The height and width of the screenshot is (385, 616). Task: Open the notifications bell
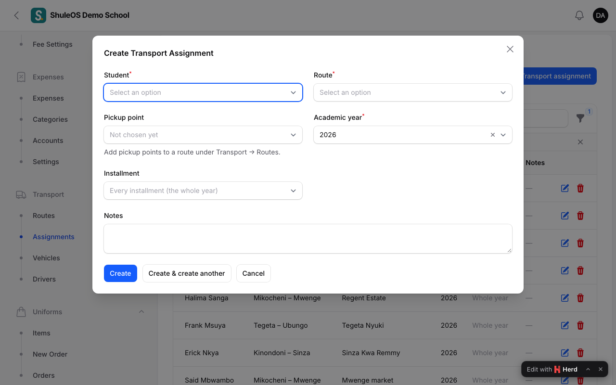pyautogui.click(x=579, y=15)
